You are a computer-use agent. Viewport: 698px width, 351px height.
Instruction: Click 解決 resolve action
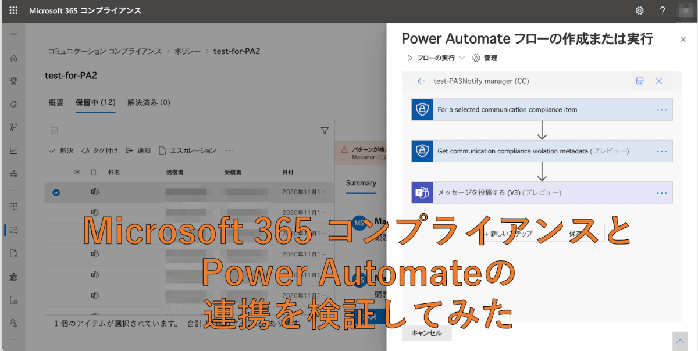61,151
